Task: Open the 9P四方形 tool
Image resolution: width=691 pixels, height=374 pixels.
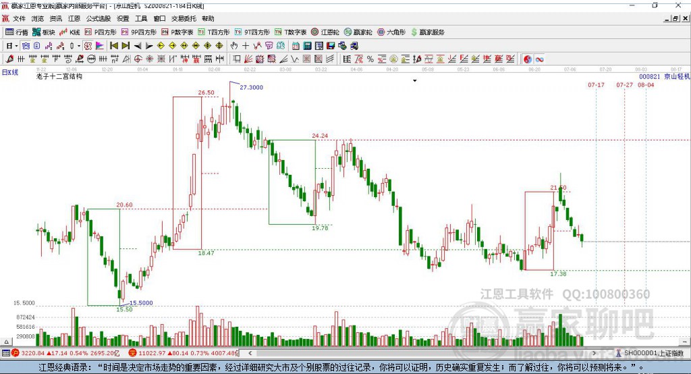Action: pos(139,32)
